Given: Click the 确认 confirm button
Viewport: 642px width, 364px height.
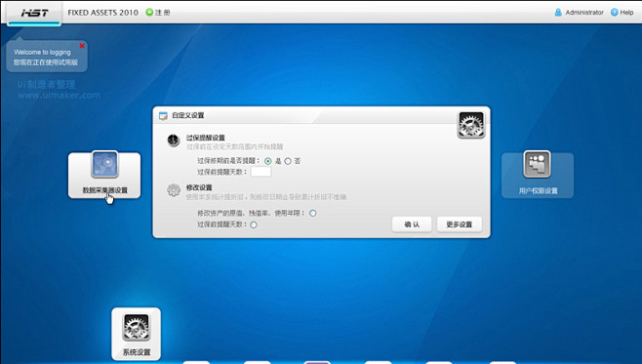Looking at the screenshot, I should coord(412,224).
